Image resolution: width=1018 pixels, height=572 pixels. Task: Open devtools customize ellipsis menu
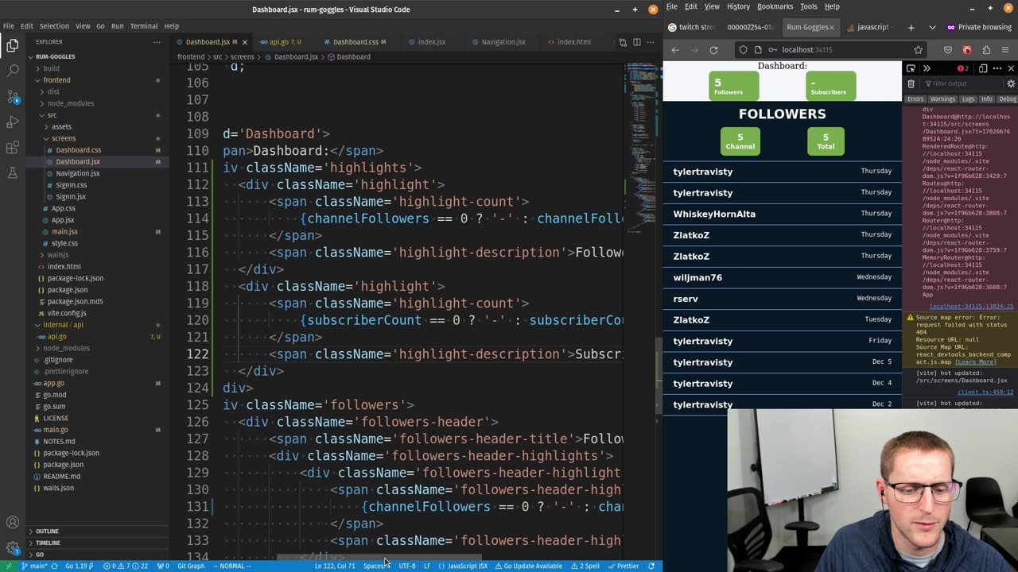tap(997, 68)
